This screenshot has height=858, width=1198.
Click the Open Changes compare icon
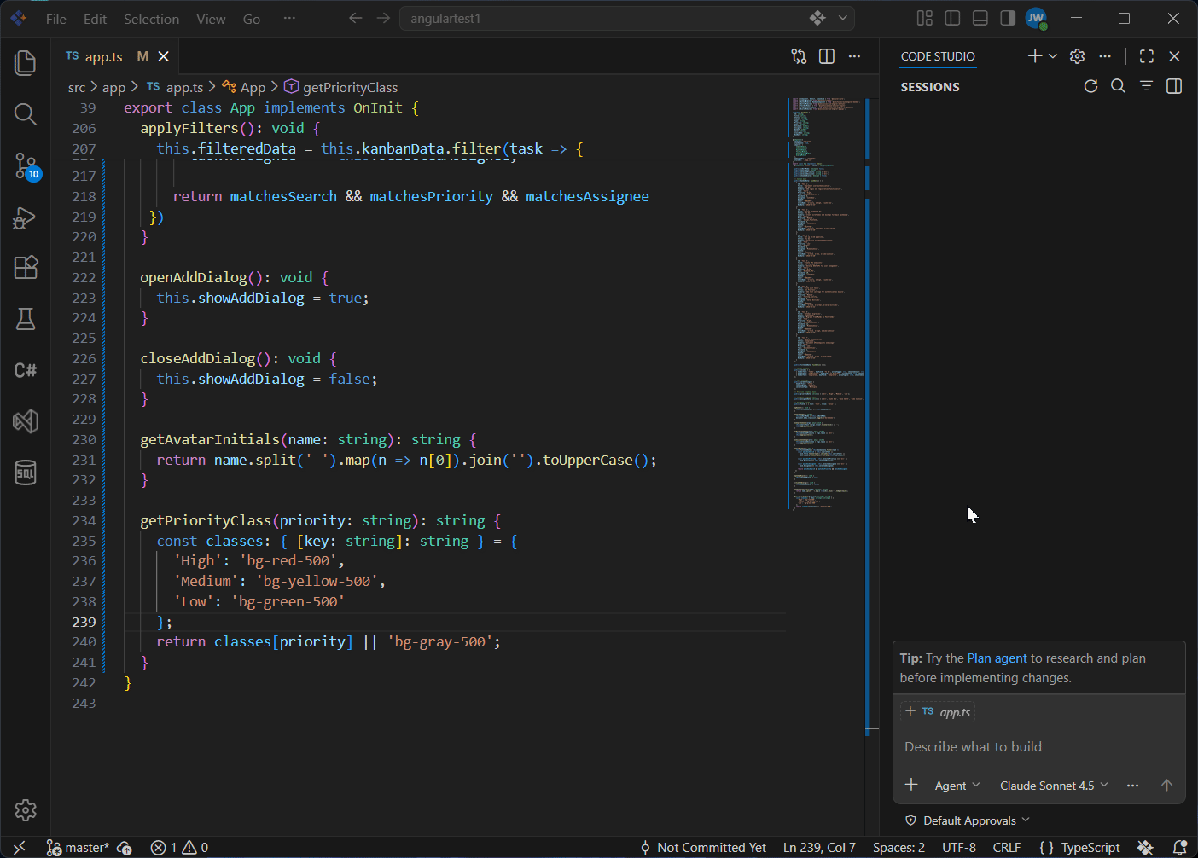[799, 56]
